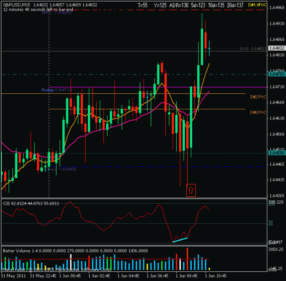This screenshot has width=286, height=281.
Task: Click the highlighted 1.64750 price level tag
Action: (x=277, y=74)
